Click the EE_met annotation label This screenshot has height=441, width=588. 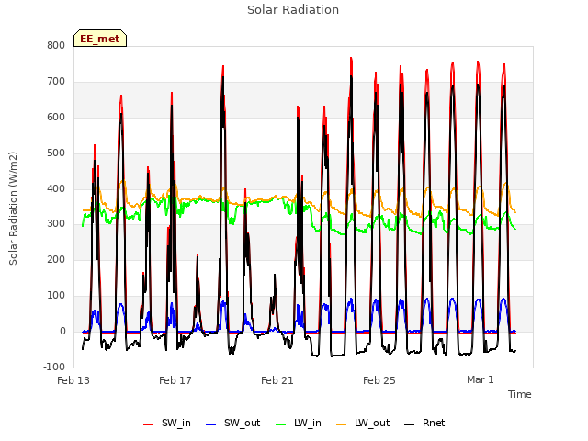point(100,39)
